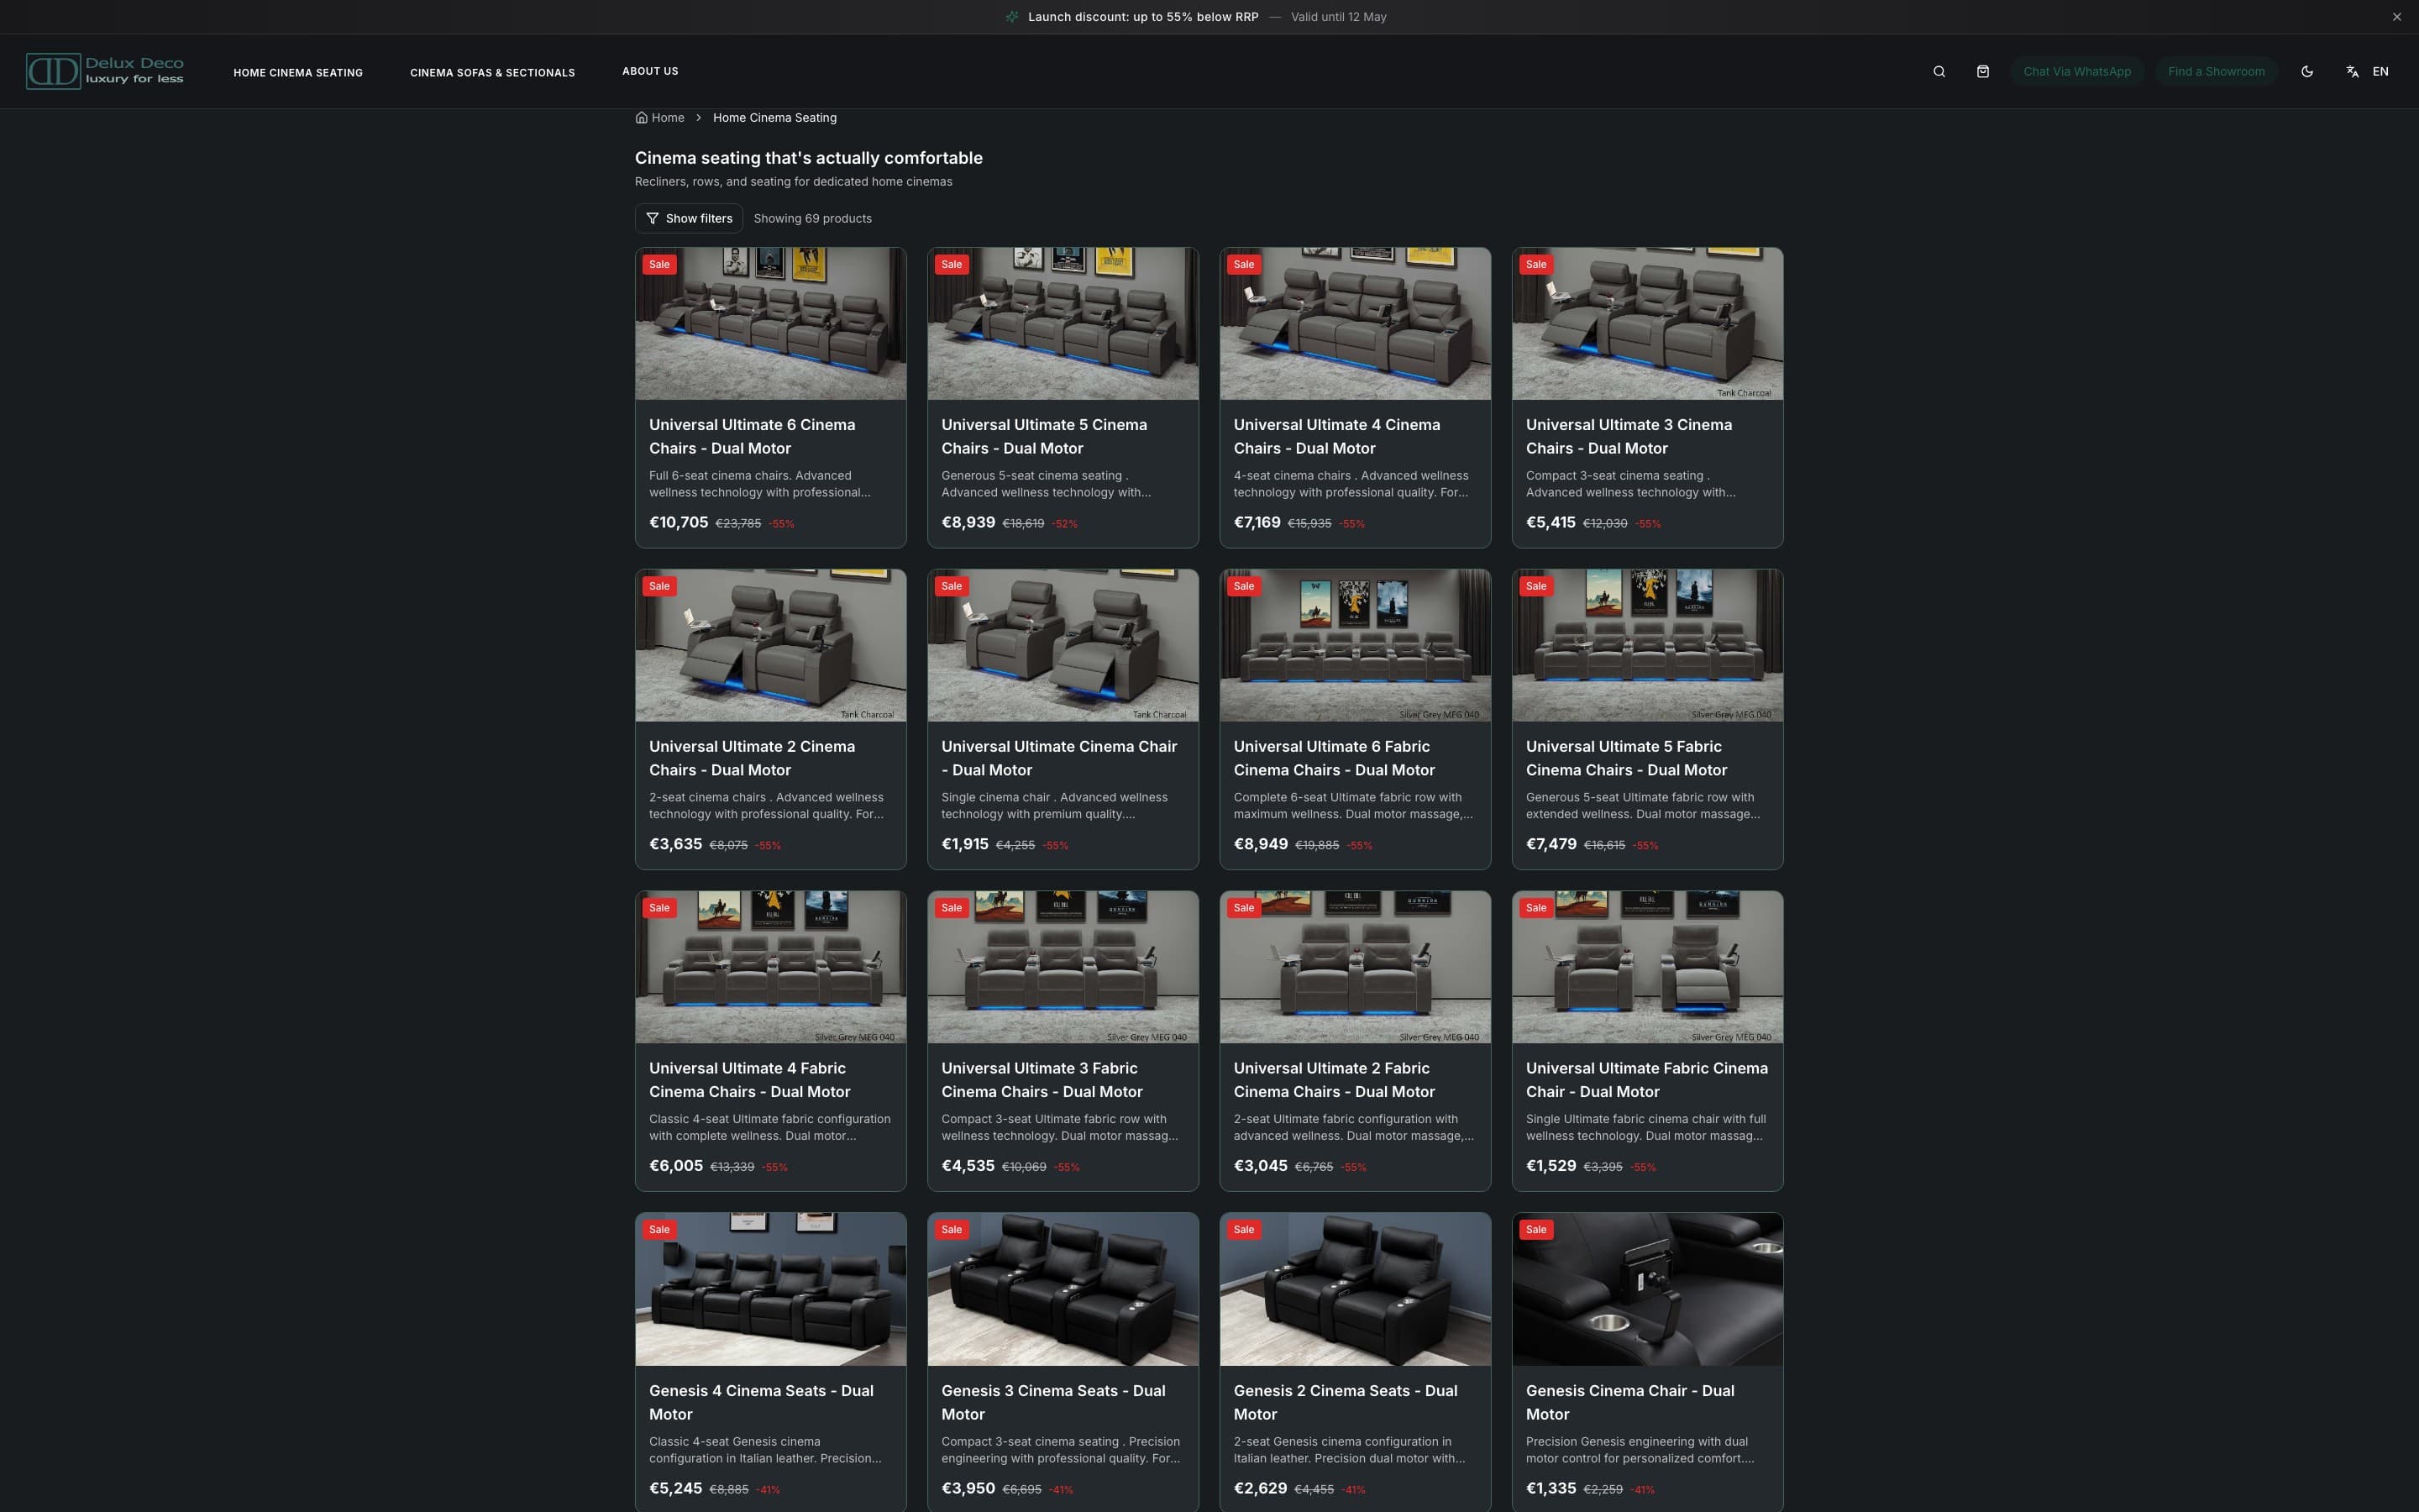Screen dimensions: 2419x1512
Task: Click Find a Showroom
Action: click(x=2216, y=71)
